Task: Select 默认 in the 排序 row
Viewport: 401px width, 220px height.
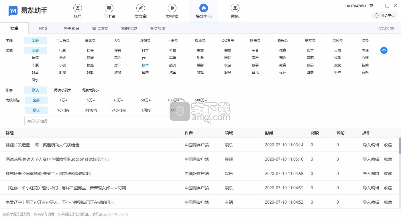Action: (x=35, y=90)
